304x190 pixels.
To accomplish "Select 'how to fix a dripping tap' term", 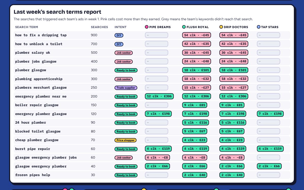I will click(41, 35).
